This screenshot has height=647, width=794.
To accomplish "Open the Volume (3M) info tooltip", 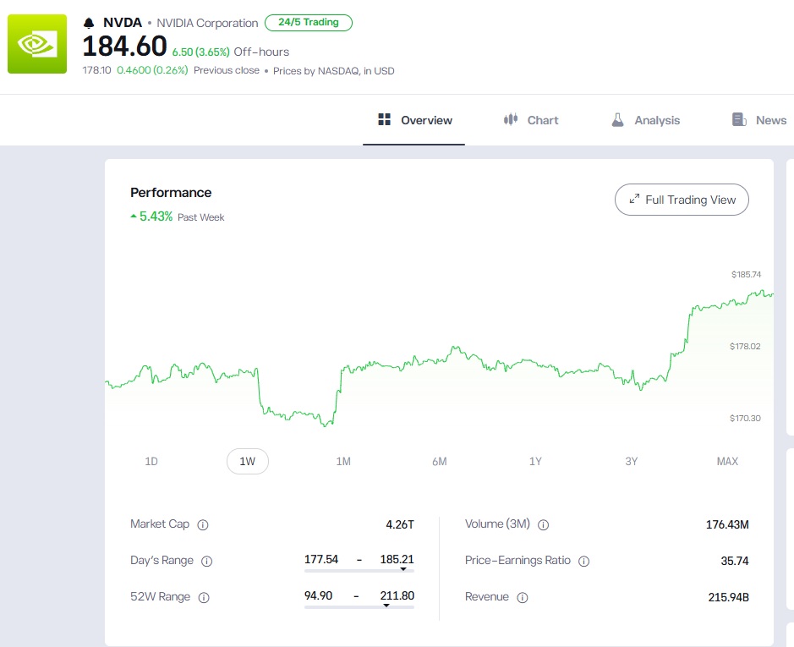I will tap(543, 524).
